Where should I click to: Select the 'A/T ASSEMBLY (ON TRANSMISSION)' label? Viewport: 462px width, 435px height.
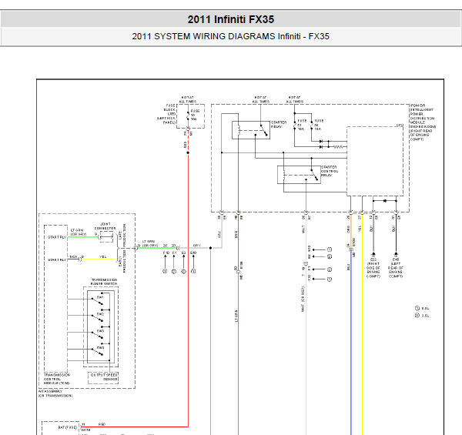(x=55, y=393)
